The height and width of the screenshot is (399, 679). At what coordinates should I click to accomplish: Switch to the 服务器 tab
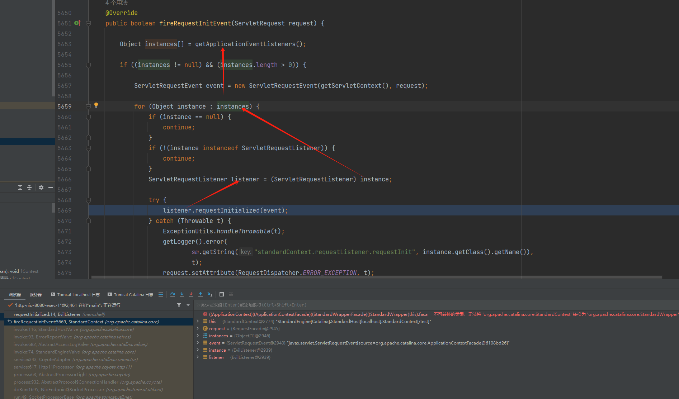tap(36, 295)
